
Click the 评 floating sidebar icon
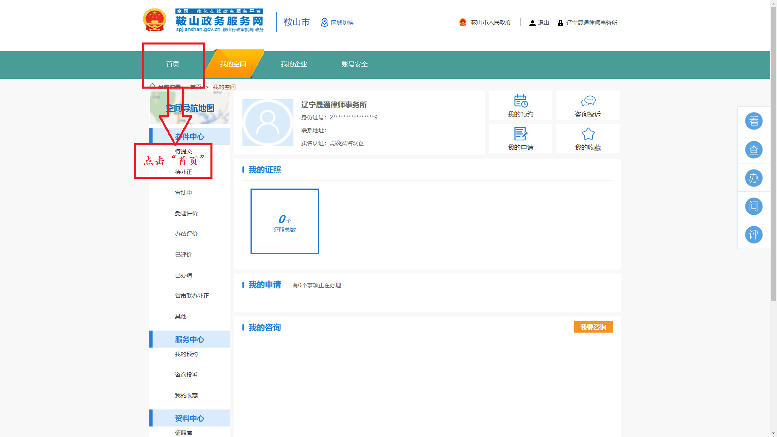pos(754,234)
